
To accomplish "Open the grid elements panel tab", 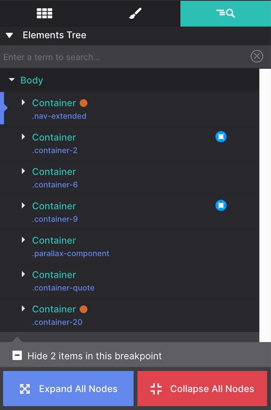I will click(45, 13).
